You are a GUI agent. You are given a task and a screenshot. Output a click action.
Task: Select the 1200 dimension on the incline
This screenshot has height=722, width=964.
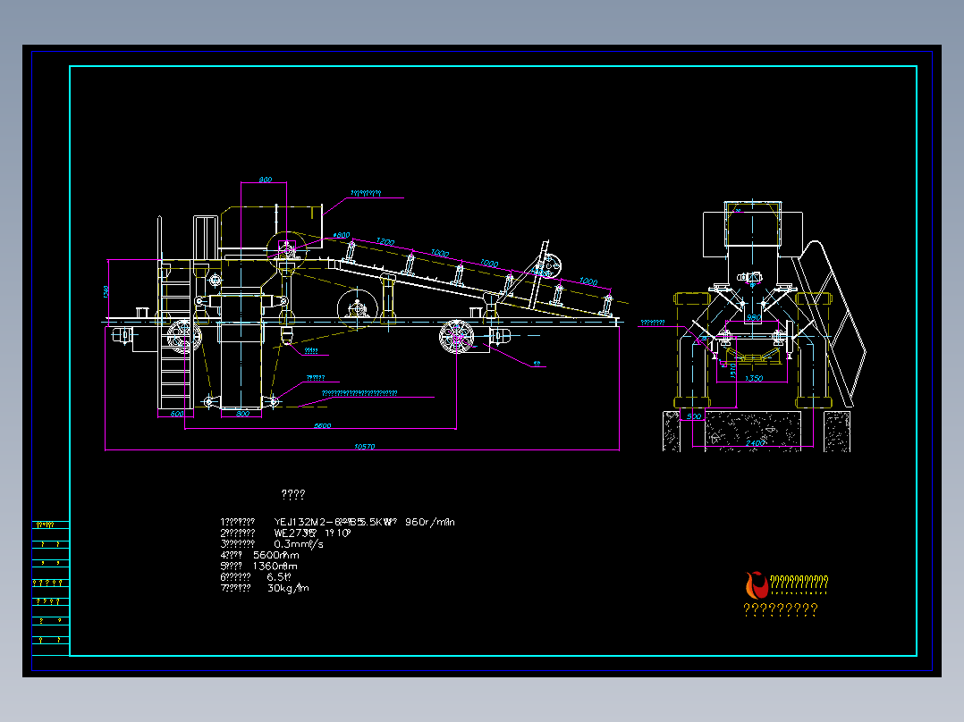(385, 242)
